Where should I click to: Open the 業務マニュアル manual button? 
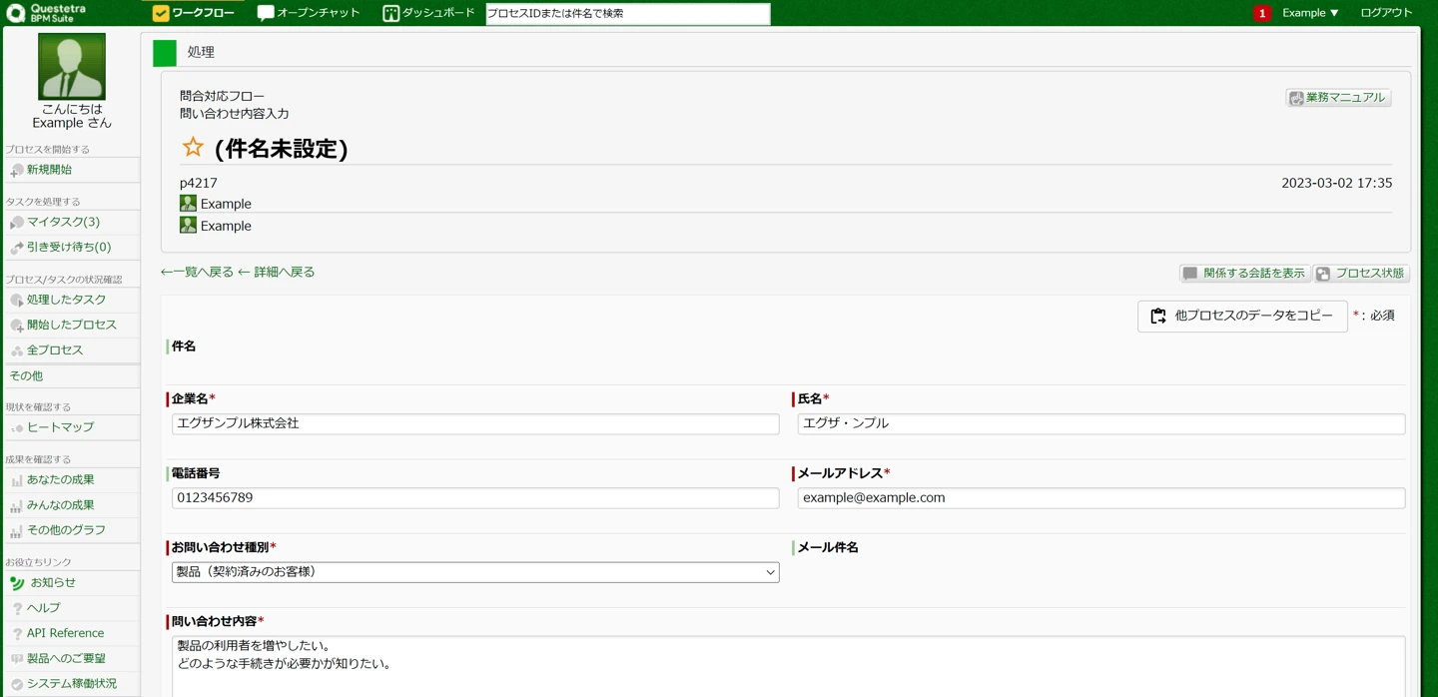coord(1338,98)
